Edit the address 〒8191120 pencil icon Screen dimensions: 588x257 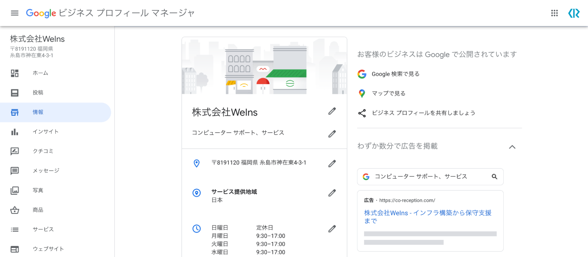pyautogui.click(x=332, y=164)
